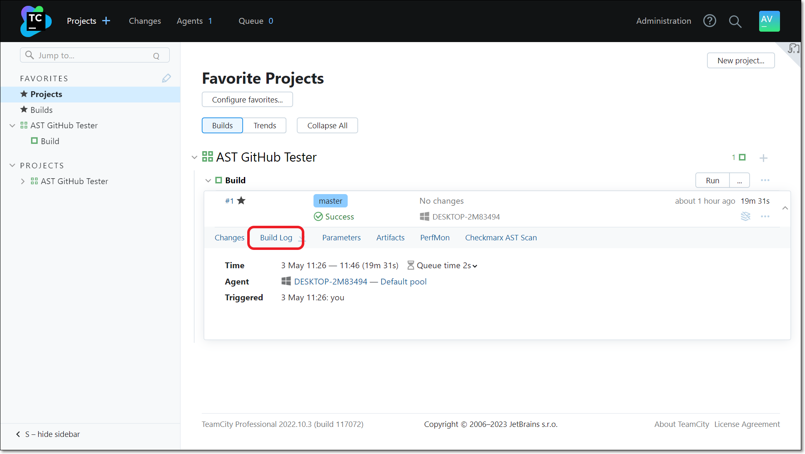
Task: Collapse the AST GitHub Tester project section
Action: pos(194,157)
